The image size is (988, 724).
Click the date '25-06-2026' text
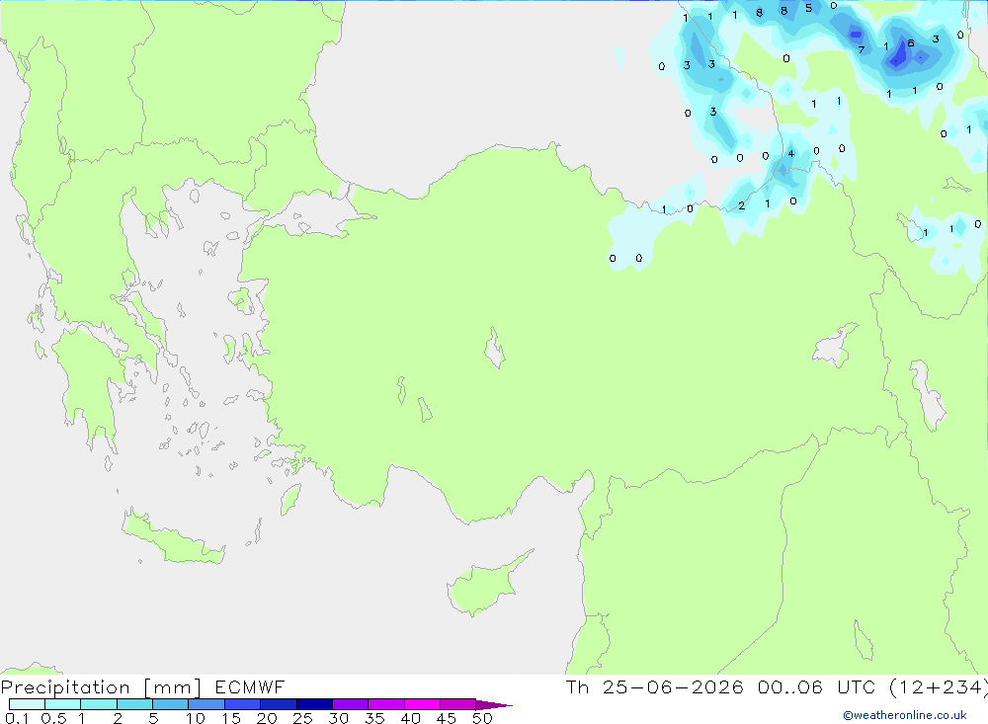point(673,686)
